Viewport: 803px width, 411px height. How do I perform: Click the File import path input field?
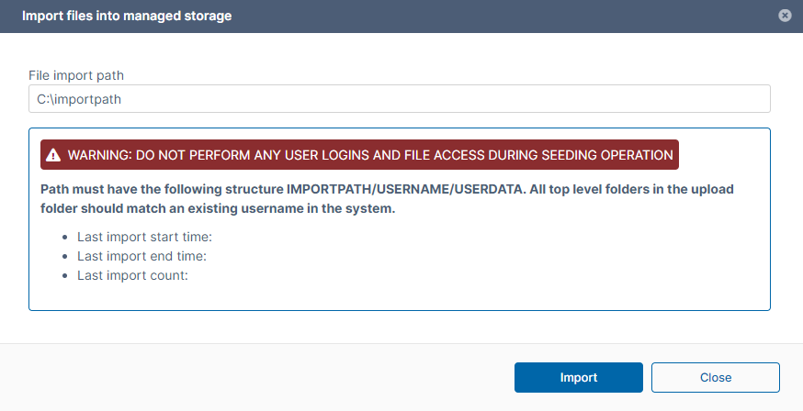(x=399, y=99)
